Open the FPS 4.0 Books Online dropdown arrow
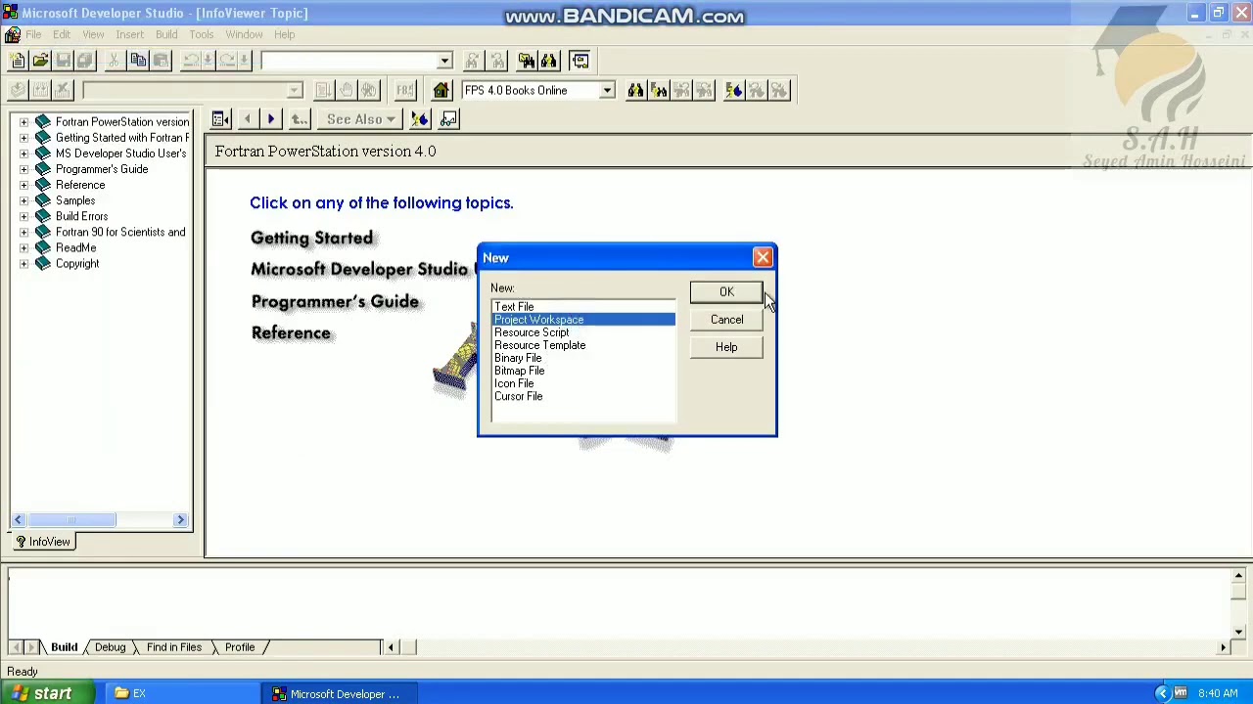The height and width of the screenshot is (704, 1253). point(607,90)
